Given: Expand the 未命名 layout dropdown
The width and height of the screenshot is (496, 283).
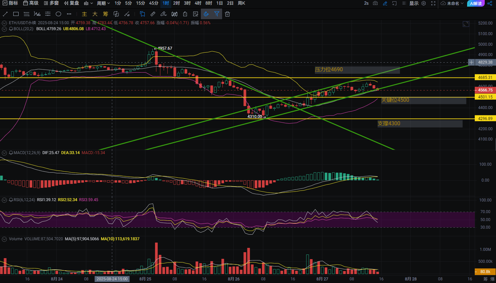Looking at the screenshot, I should [452, 3].
